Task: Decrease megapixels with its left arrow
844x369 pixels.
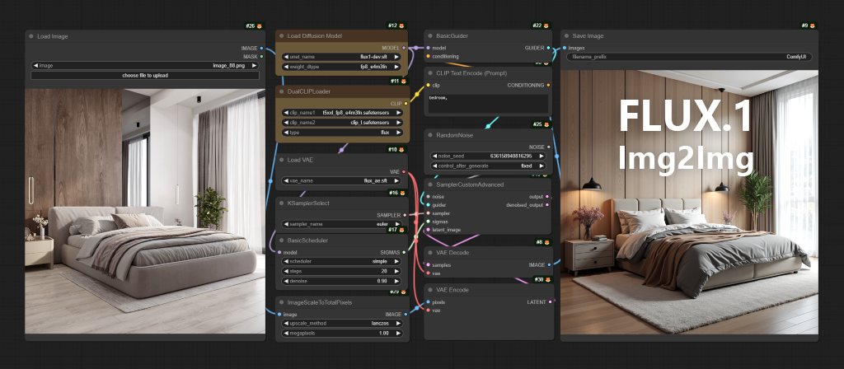Action: (285, 334)
